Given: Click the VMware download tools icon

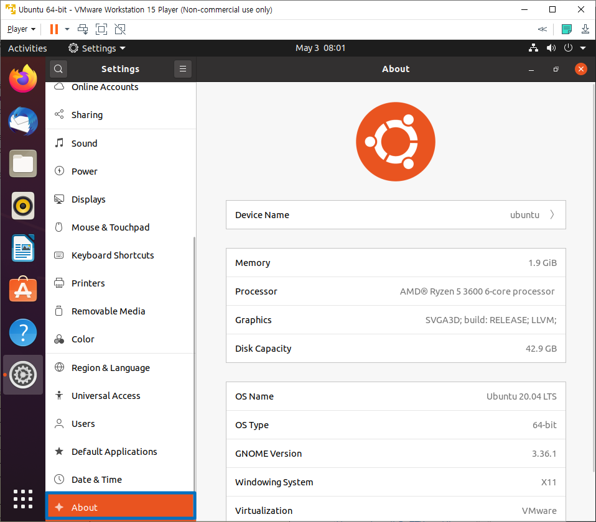Looking at the screenshot, I should pos(585,29).
